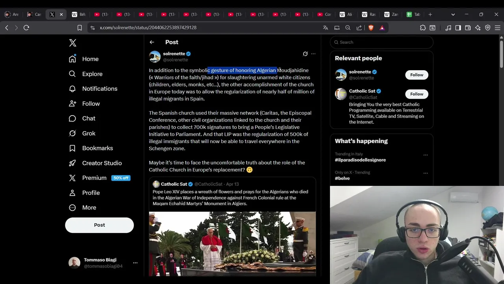Click the Grok explain icon on solrenette's post
The image size is (504, 284).
pyautogui.click(x=305, y=54)
